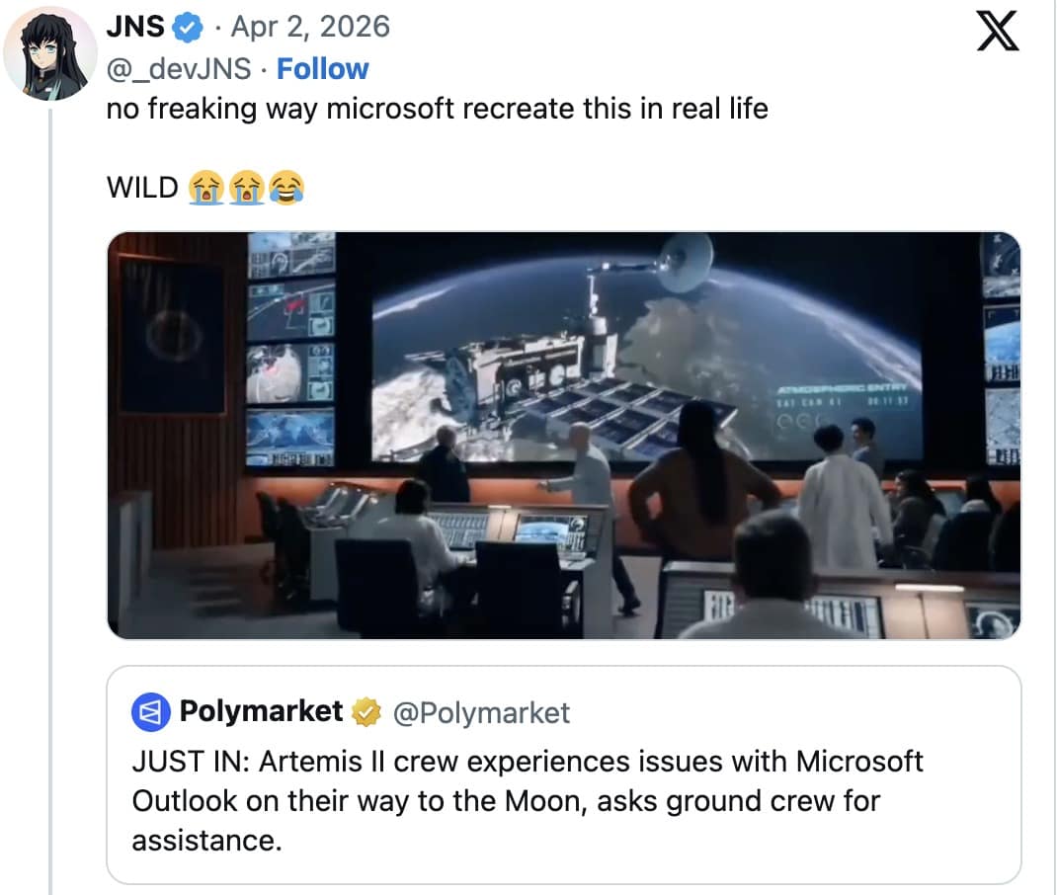This screenshot has width=1057, height=895.
Task: Click the tears of joy emoji
Action: pyautogui.click(x=285, y=187)
